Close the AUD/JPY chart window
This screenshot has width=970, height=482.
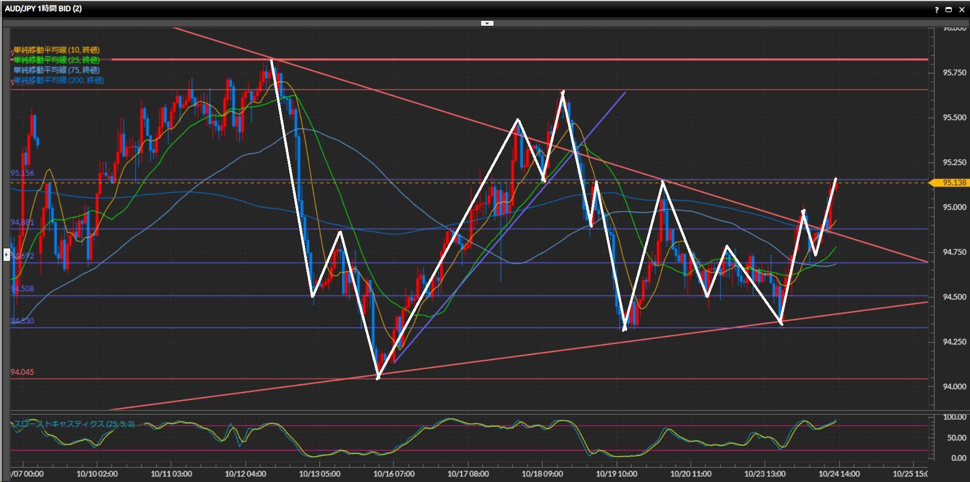(961, 10)
